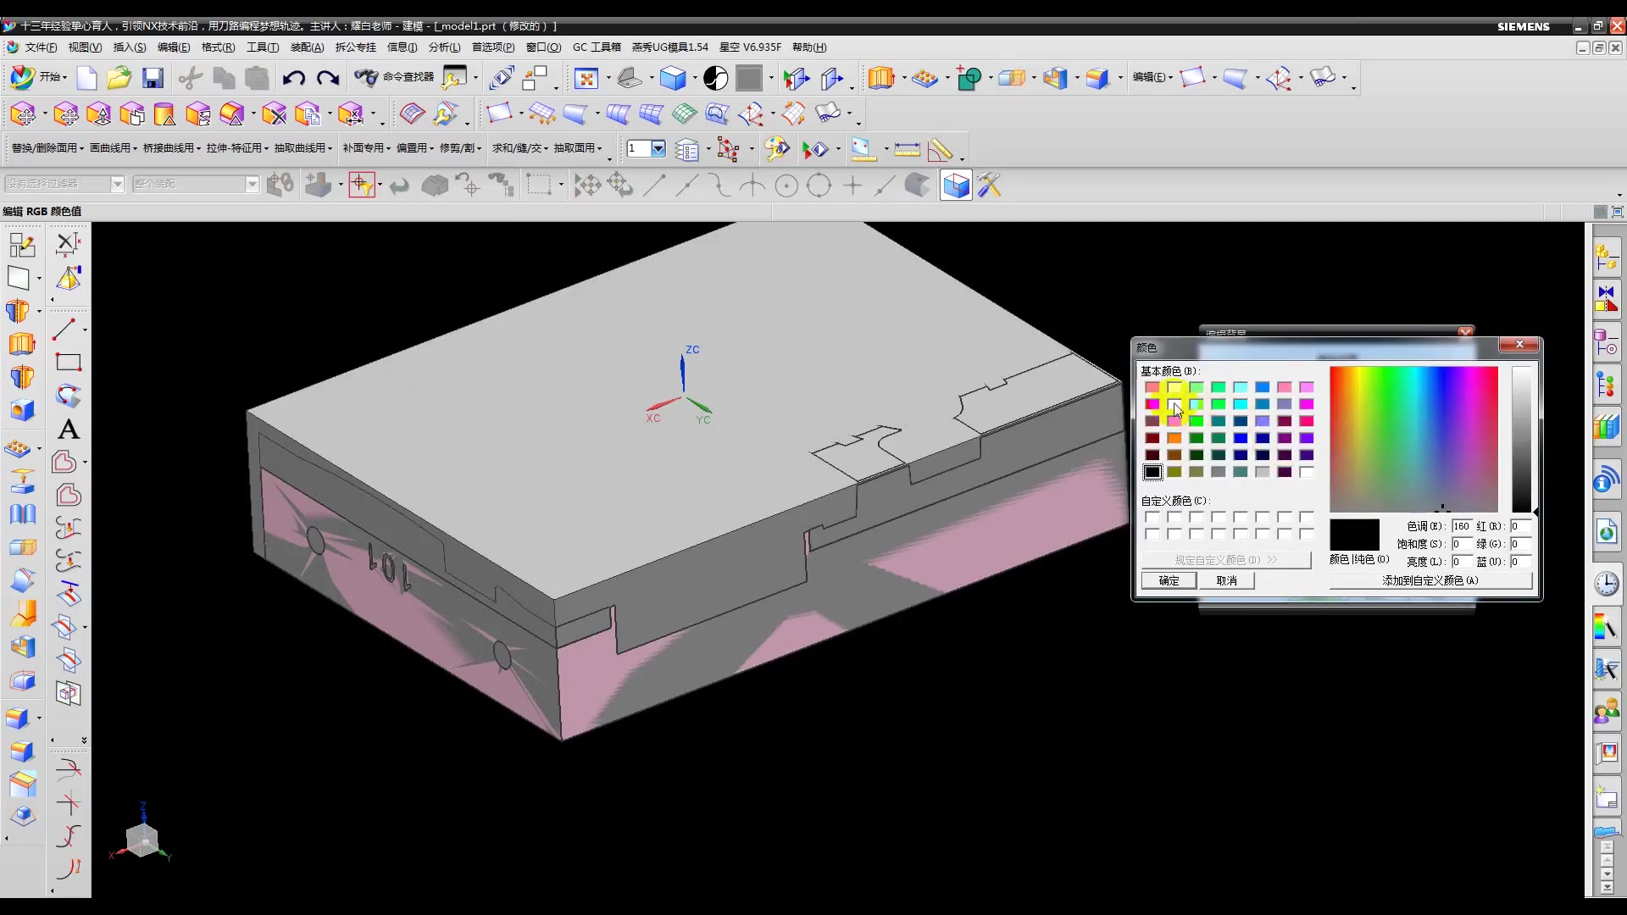The width and height of the screenshot is (1627, 915).
Task: Pick the orange basic color swatch
Action: click(x=1174, y=438)
